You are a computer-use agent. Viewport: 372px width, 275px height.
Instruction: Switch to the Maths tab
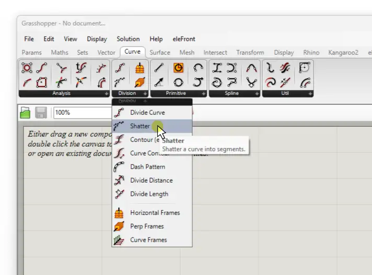point(60,52)
